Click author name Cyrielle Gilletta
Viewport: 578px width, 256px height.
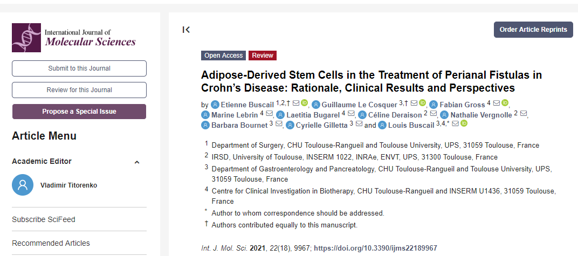click(x=321, y=125)
